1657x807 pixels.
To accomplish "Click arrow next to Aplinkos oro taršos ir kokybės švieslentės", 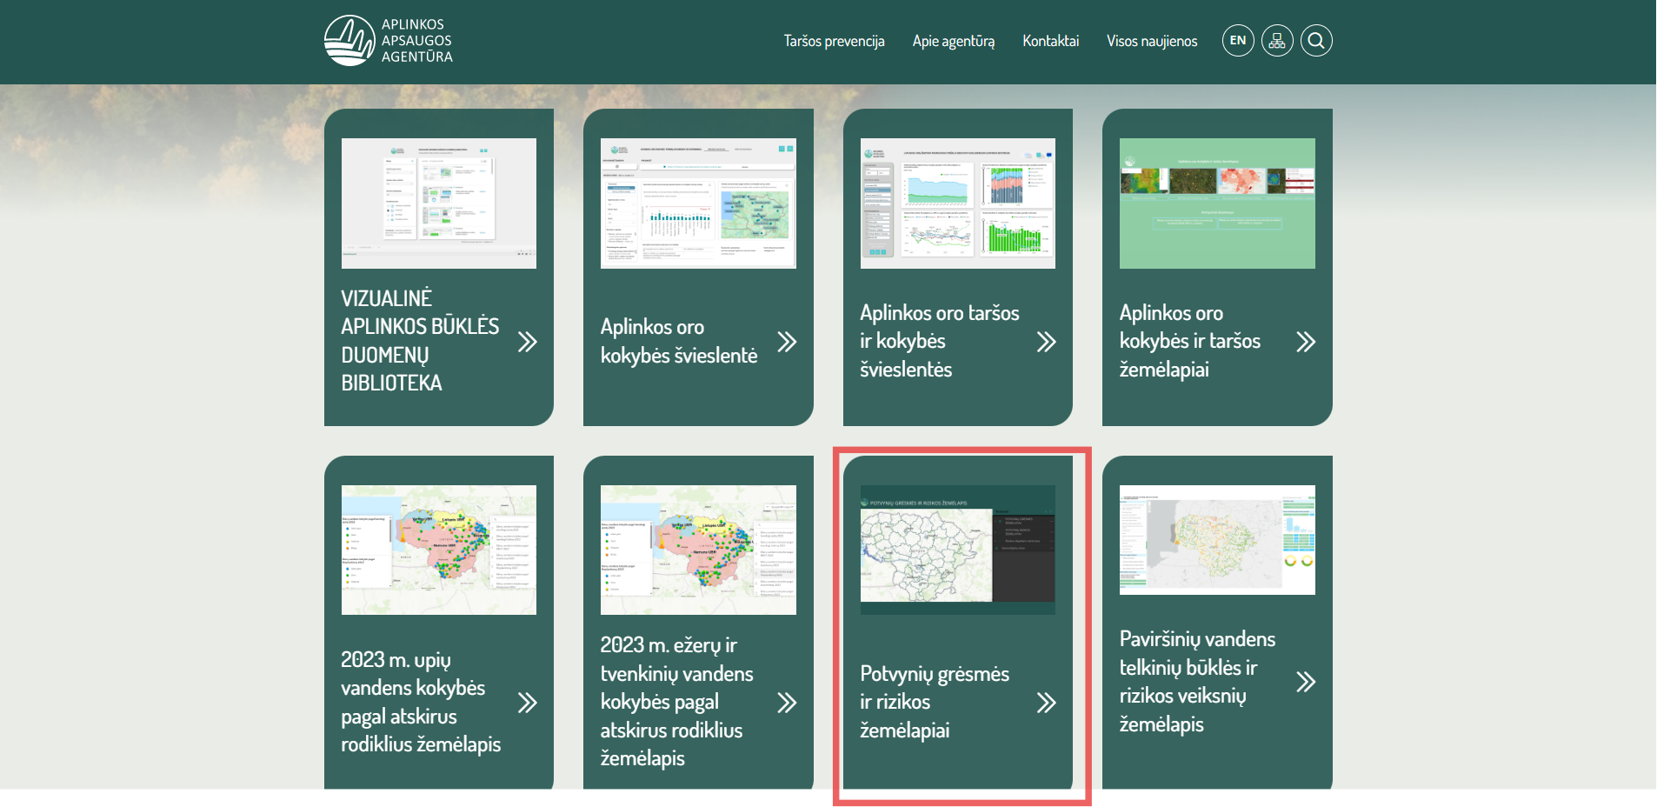I will click(1046, 342).
